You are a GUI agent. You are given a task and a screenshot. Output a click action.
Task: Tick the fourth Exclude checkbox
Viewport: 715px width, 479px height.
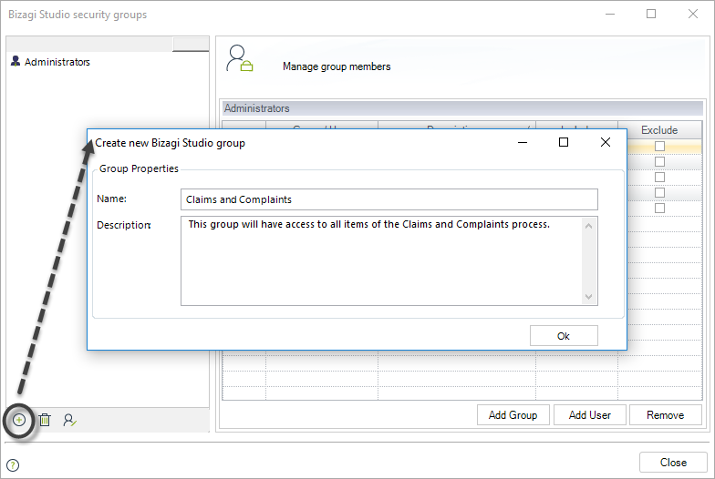[x=659, y=193]
